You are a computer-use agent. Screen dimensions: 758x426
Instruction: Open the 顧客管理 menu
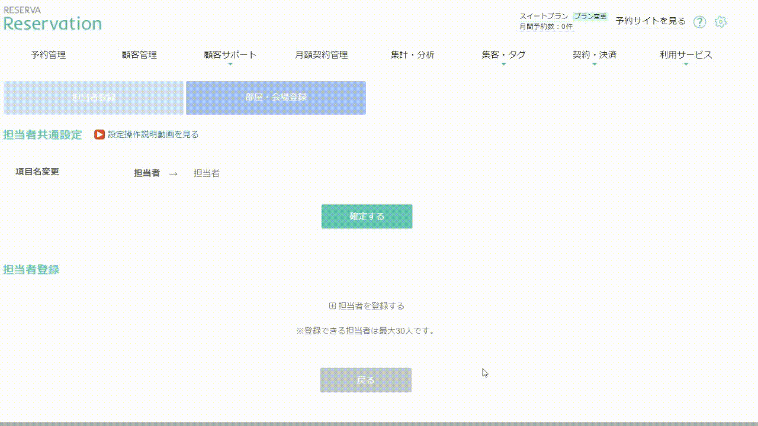(139, 55)
